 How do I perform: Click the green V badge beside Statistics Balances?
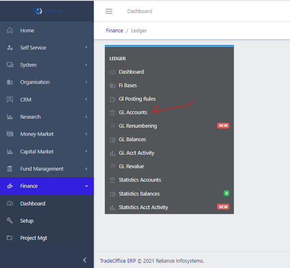[x=227, y=193]
